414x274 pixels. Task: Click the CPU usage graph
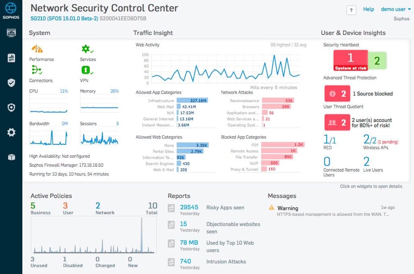click(x=49, y=104)
